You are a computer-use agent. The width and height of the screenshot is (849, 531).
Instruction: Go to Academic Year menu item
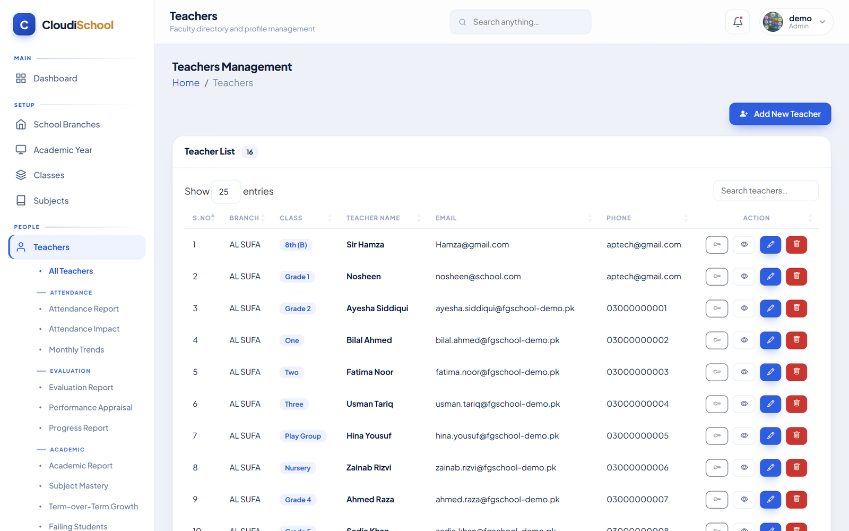pos(77,150)
